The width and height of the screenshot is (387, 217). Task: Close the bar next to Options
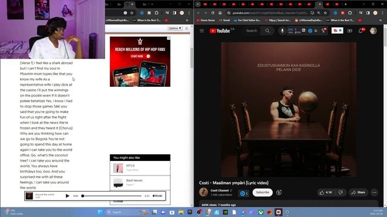click(x=187, y=28)
